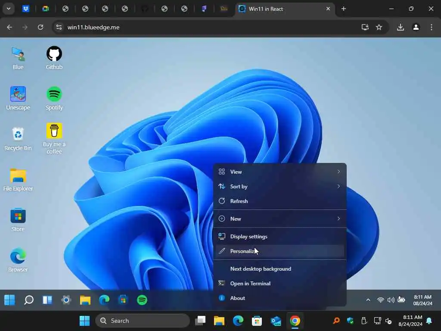Open the 8:11 AM 08/24/24 clock in inner taskbar
This screenshot has width=441, height=331.
[x=422, y=300]
